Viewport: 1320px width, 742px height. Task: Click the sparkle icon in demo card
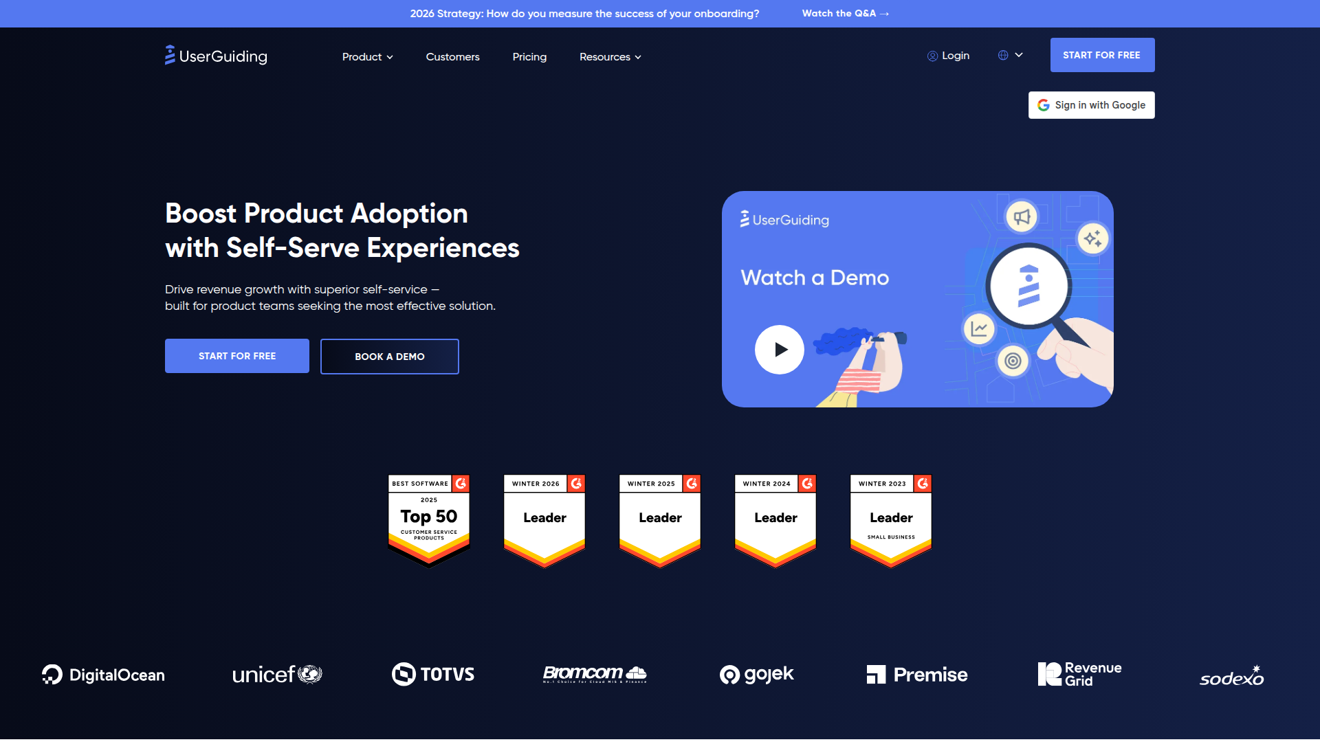(1092, 239)
